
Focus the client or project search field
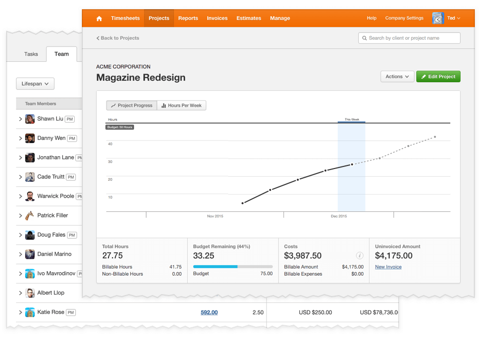pyautogui.click(x=409, y=38)
